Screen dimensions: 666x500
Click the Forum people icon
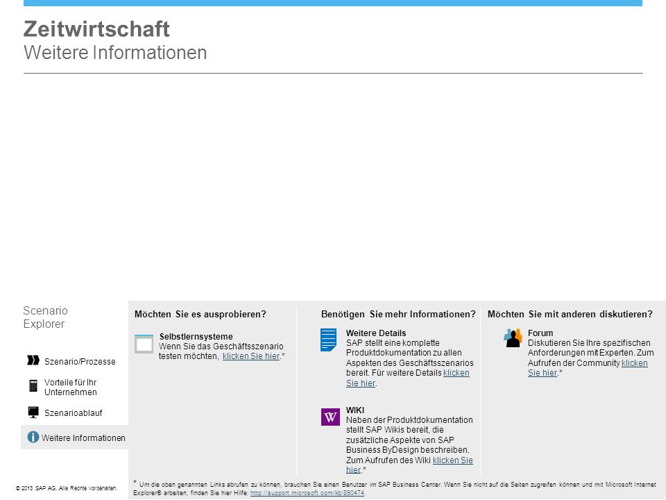click(x=513, y=338)
